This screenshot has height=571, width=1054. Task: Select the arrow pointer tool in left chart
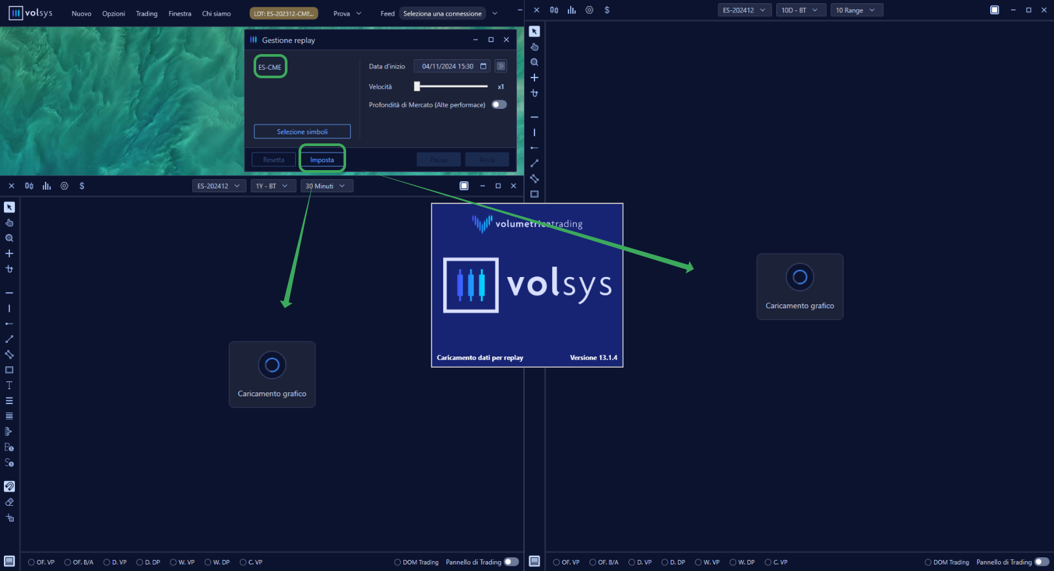[x=9, y=207]
